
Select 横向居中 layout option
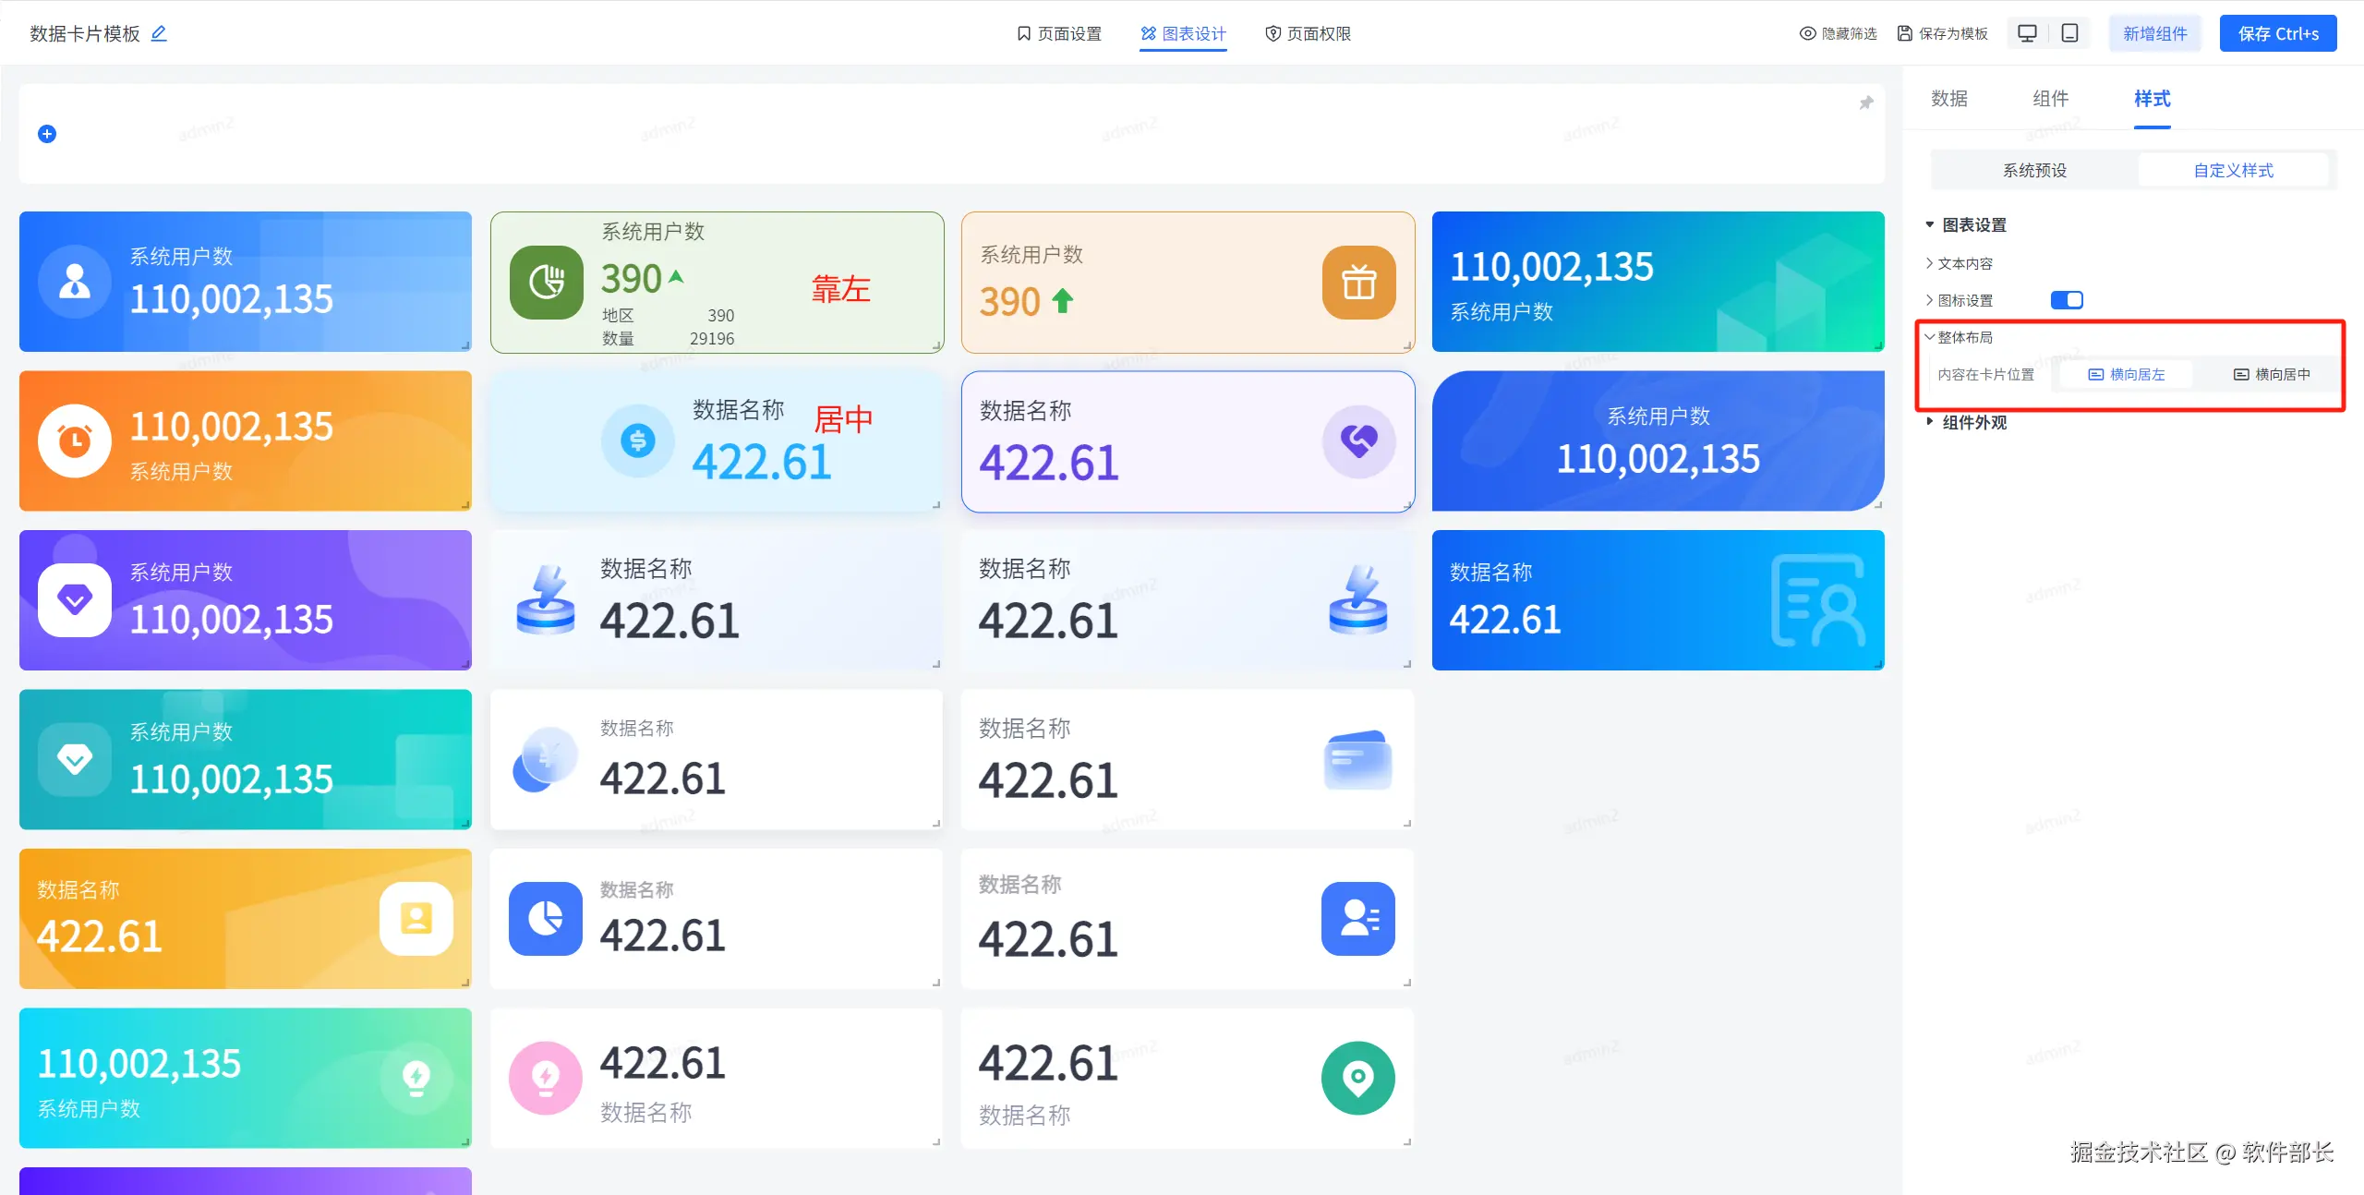(2272, 374)
